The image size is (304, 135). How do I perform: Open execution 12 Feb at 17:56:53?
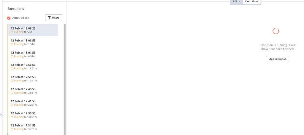click(33, 66)
